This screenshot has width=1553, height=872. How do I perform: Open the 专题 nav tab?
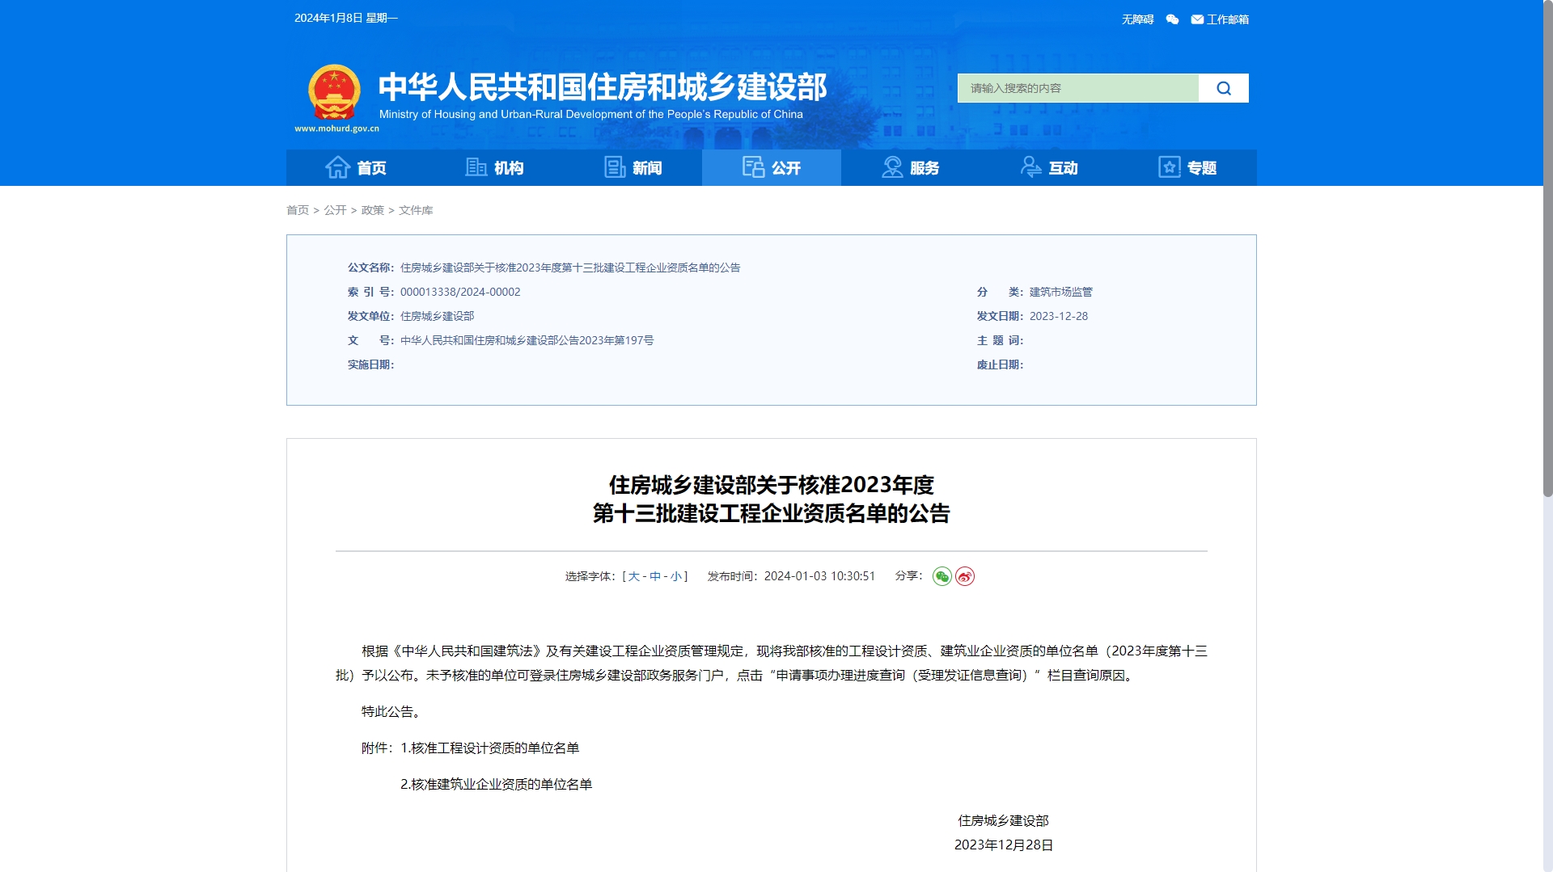pyautogui.click(x=1187, y=167)
